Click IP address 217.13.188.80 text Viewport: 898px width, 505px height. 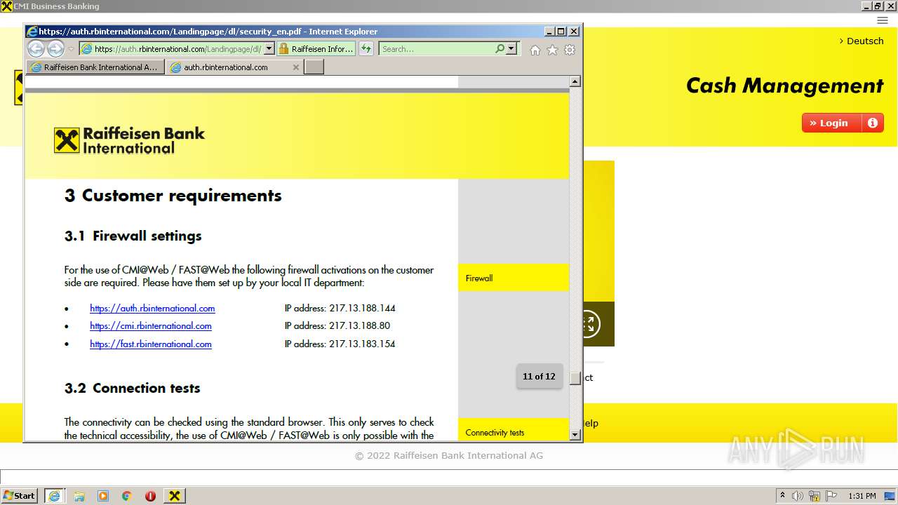coord(337,325)
